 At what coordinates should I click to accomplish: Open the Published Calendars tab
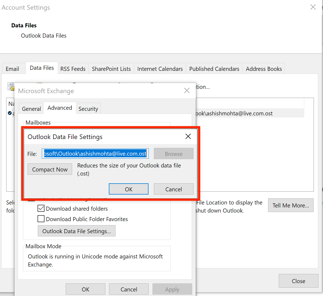coord(214,69)
